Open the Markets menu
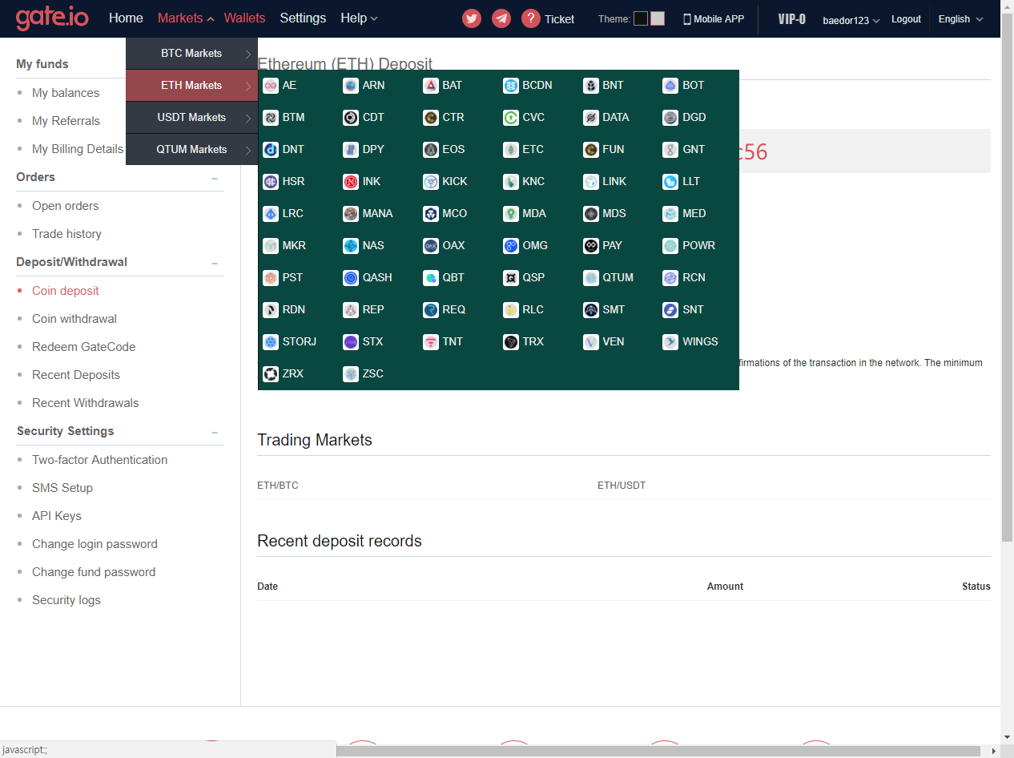Viewport: 1014px width, 758px height. 186,18
